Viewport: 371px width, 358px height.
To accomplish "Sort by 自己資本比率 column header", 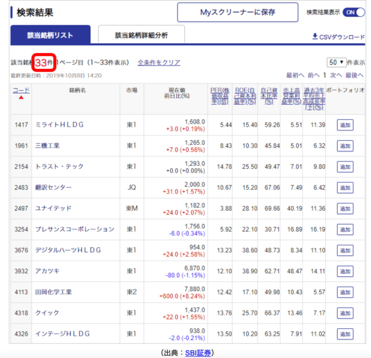I will coord(268,97).
